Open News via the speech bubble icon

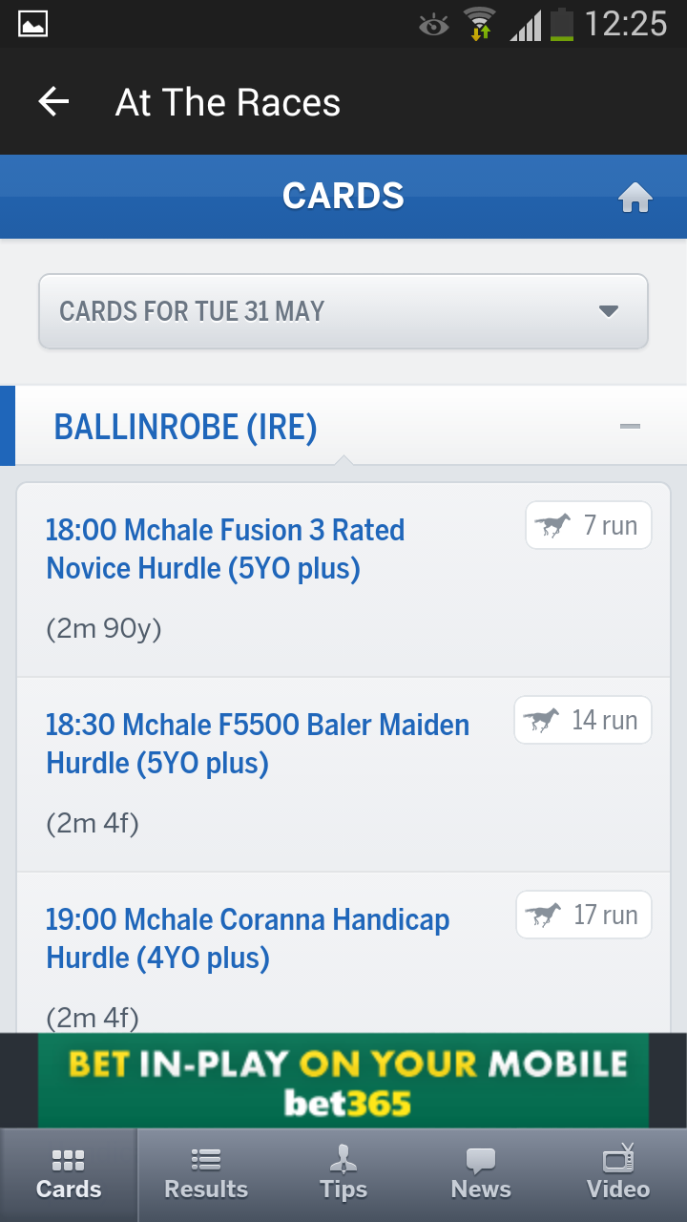click(x=480, y=1158)
